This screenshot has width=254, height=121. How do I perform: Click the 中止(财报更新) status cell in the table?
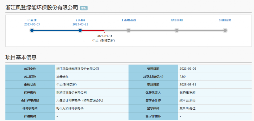(91, 85)
